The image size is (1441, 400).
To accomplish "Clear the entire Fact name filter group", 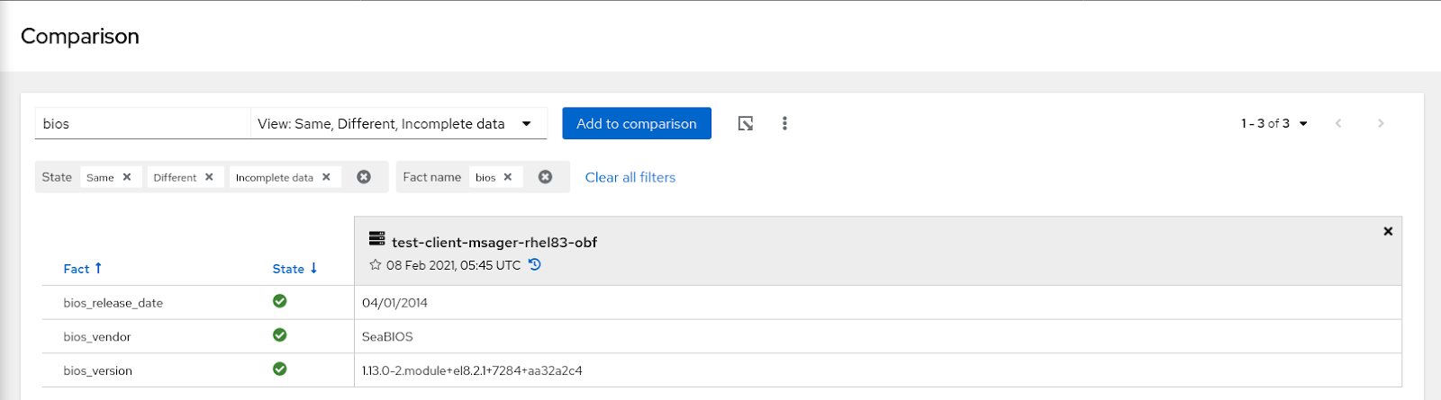I will (x=545, y=177).
